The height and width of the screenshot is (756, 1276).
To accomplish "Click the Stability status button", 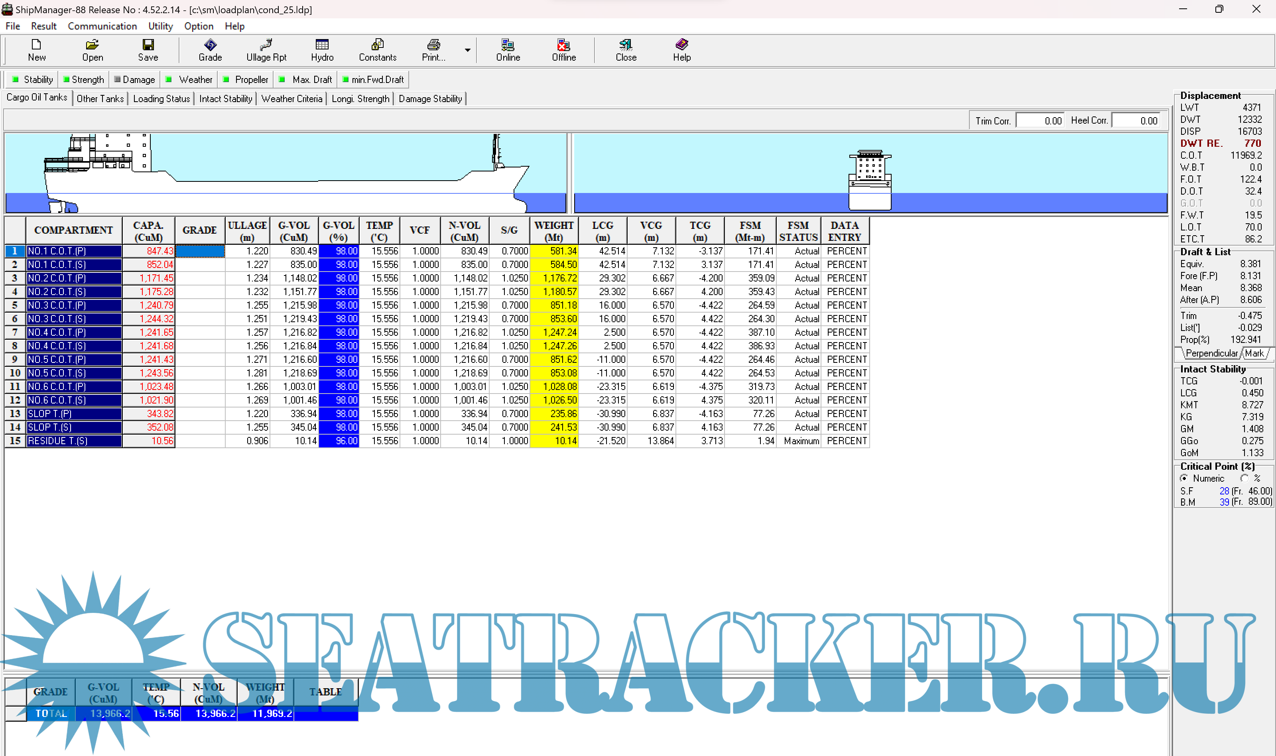I will coord(33,79).
